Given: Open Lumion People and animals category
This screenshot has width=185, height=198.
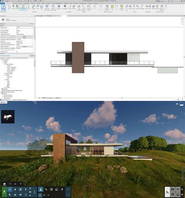Looking at the screenshot, I should coord(26,189).
